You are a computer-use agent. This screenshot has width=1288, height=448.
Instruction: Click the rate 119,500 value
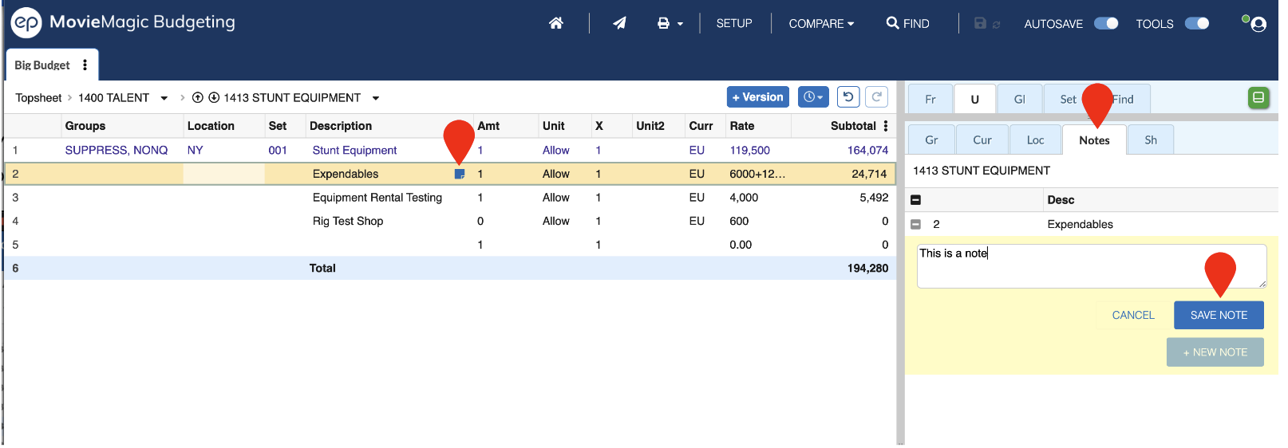pyautogui.click(x=750, y=150)
